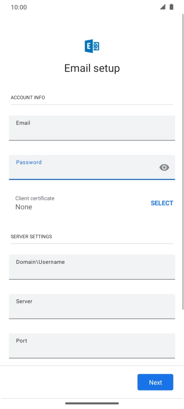Image resolution: width=184 pixels, height=409 pixels.
Task: Focus the Server input field
Action: [92, 306]
